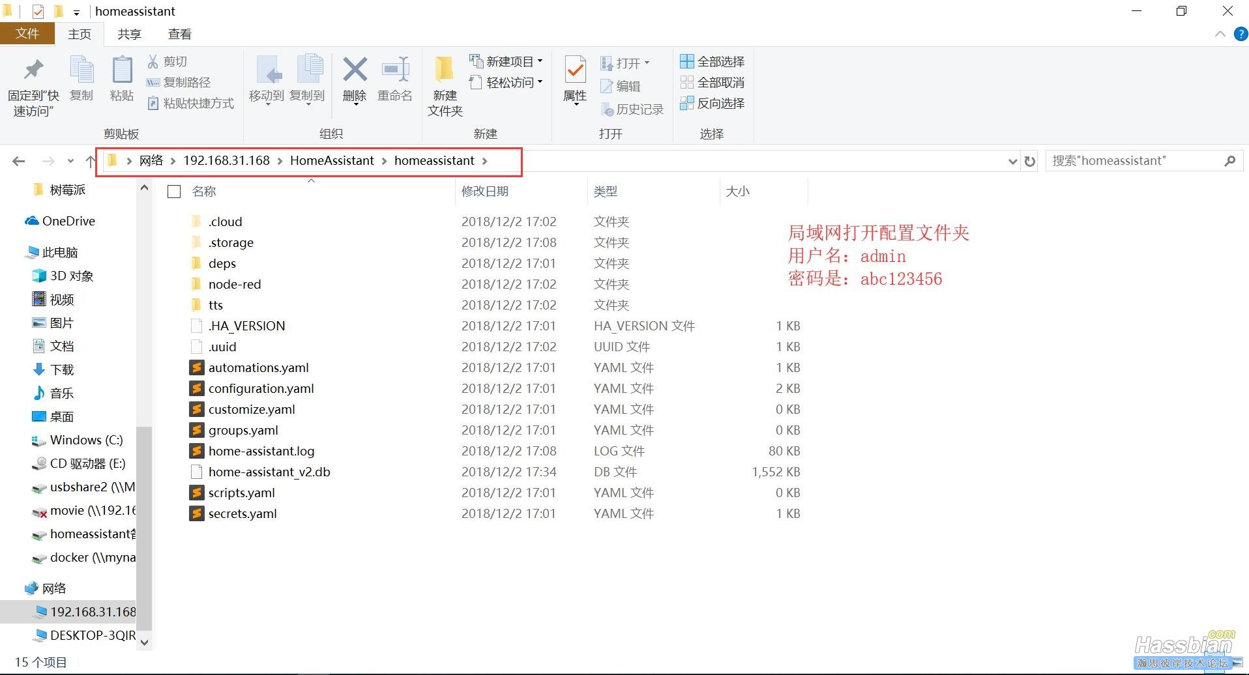
Task: Click the navigation pane scrollbar up arrow
Action: (144, 188)
